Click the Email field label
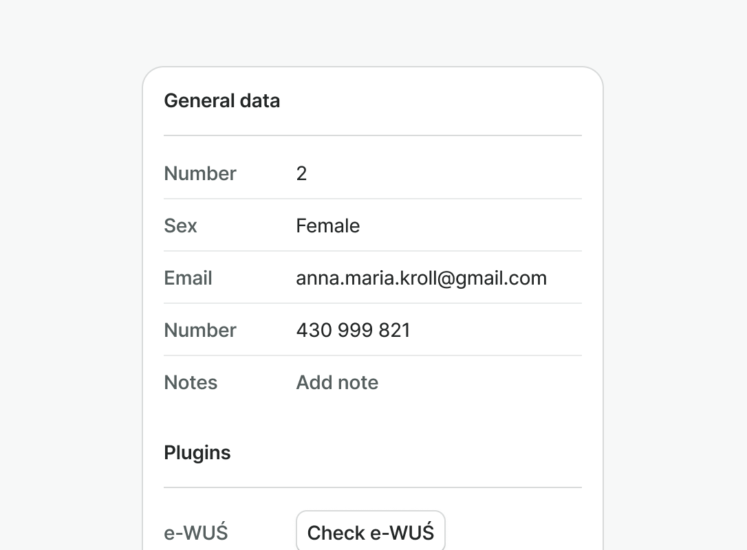Image resolution: width=747 pixels, height=550 pixels. [x=188, y=278]
